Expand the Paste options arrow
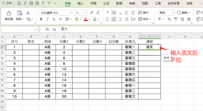This screenshot has width=203, height=111. coord(23,19)
